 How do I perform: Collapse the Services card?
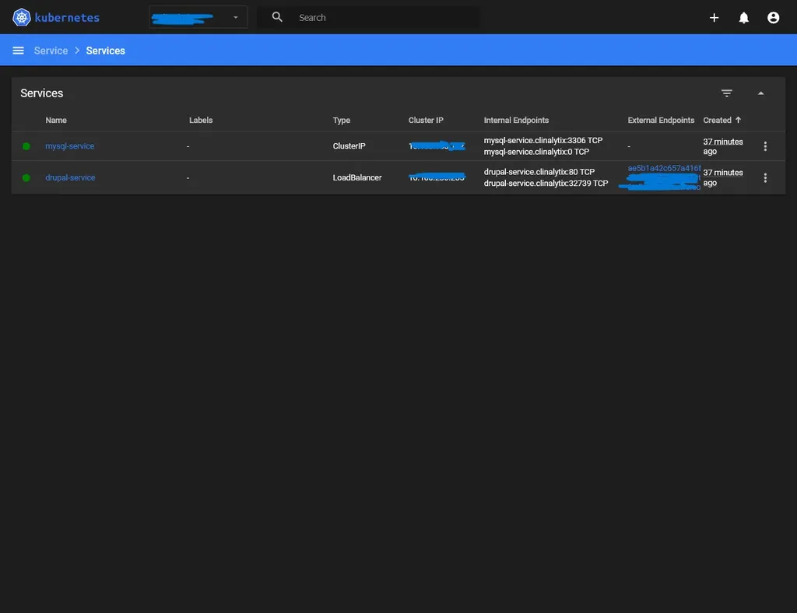[761, 93]
